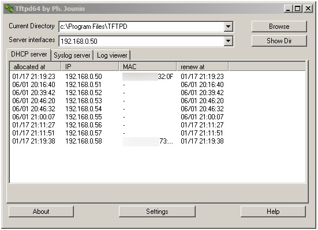Expand the Server interfaces dropdown arrow
This screenshot has height=230, width=318.
[x=228, y=41]
